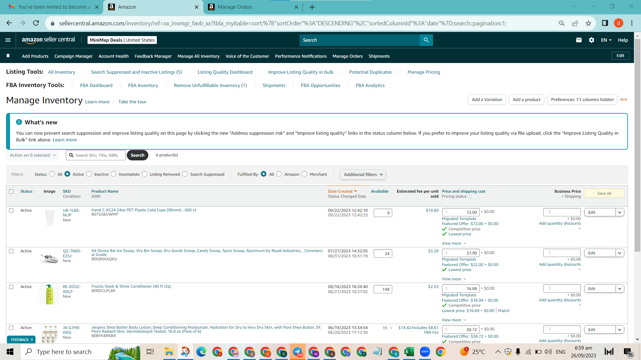Click the Search button next to SKU field
641x360 pixels.
[138, 155]
